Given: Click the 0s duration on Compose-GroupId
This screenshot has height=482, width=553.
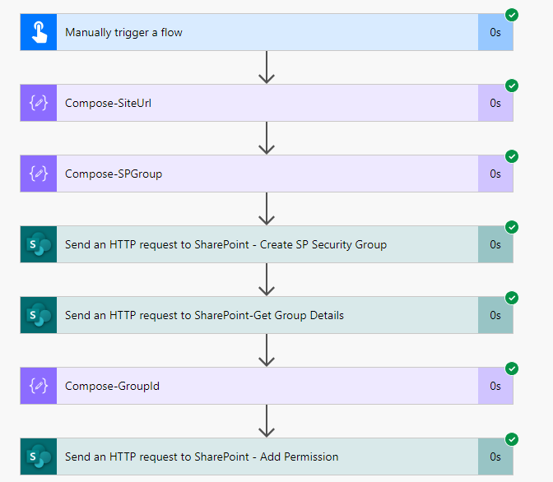Looking at the screenshot, I should 495,386.
